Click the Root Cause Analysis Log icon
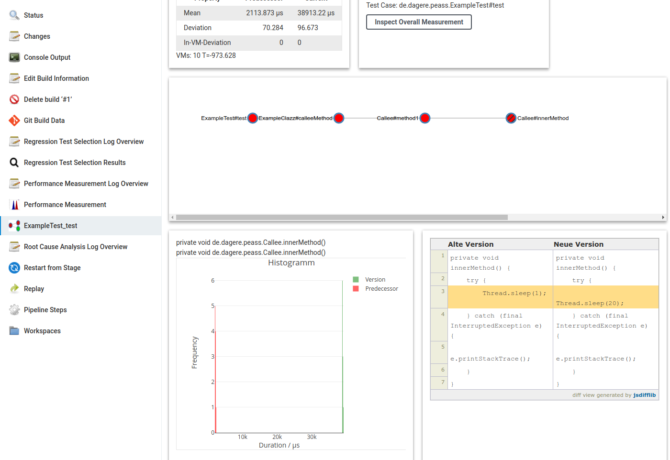The height and width of the screenshot is (460, 670). point(14,247)
